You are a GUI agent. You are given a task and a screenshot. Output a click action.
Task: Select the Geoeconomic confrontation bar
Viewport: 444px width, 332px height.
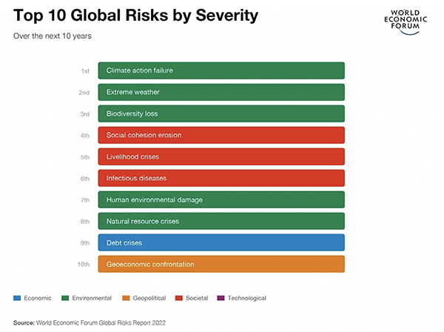[x=221, y=264]
